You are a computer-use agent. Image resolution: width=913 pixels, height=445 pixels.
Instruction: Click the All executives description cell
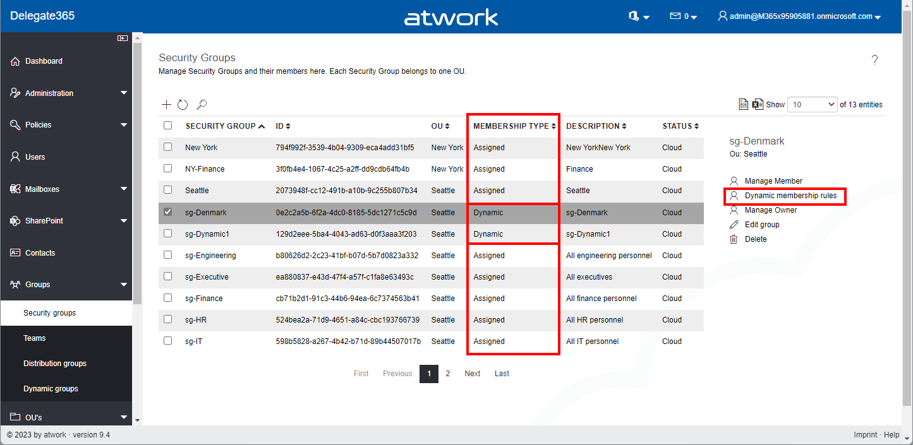pos(589,277)
